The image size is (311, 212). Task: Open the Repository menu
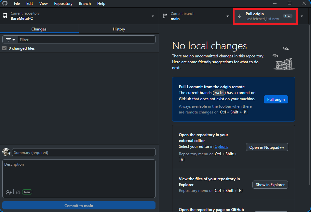pyautogui.click(x=63, y=4)
